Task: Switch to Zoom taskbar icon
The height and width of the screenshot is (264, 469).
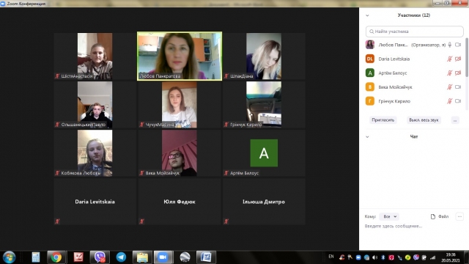Action: click(x=163, y=257)
